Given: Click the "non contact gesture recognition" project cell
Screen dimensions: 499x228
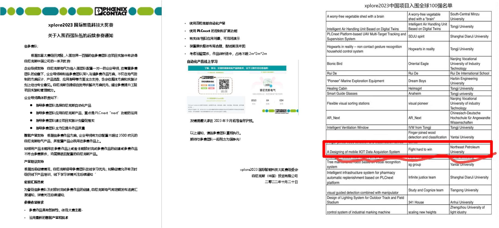Looking at the screenshot, I should click(x=367, y=49).
